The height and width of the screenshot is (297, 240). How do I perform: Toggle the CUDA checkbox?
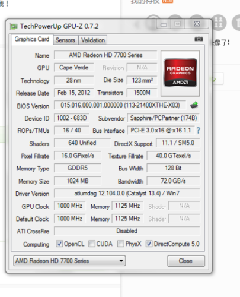pyautogui.click(x=92, y=244)
